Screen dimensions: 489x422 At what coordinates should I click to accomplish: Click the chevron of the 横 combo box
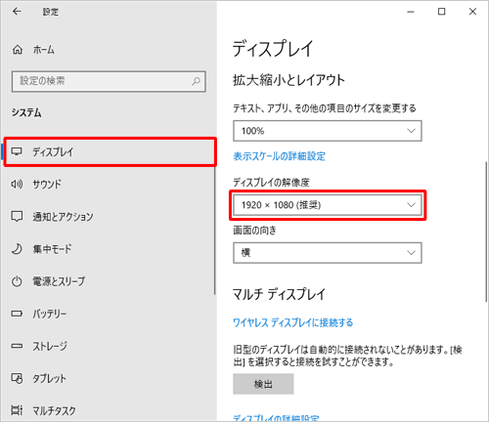[411, 253]
